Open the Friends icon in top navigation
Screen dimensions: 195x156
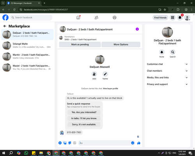[96, 18]
